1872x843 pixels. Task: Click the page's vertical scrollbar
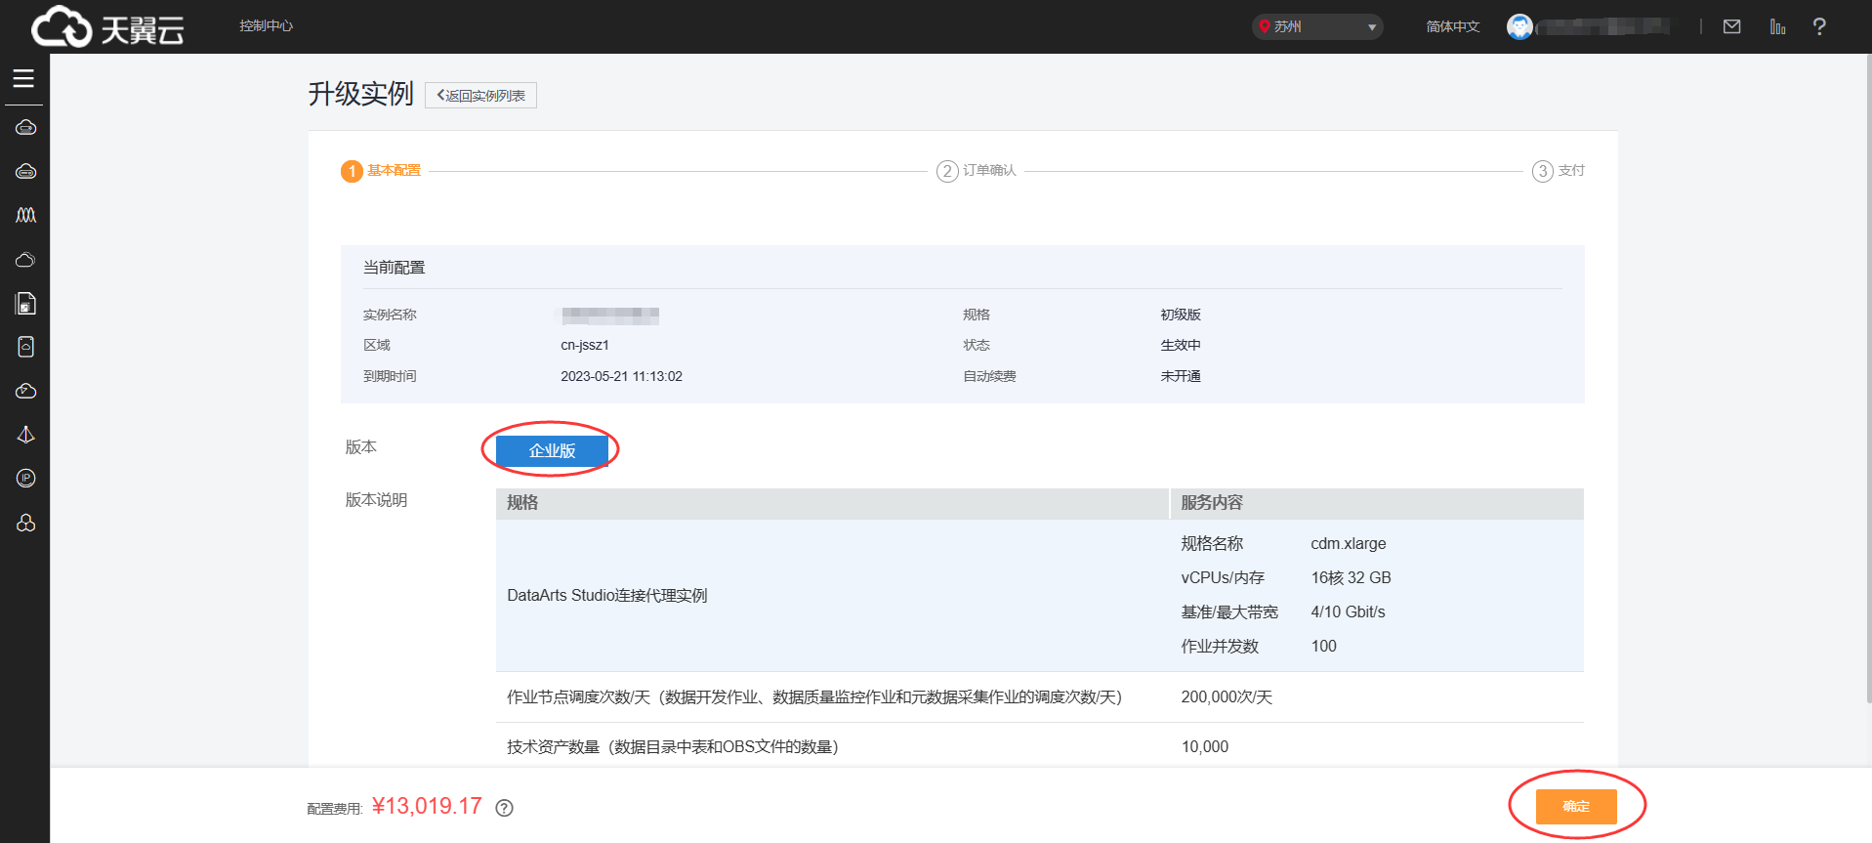coord(1867,391)
